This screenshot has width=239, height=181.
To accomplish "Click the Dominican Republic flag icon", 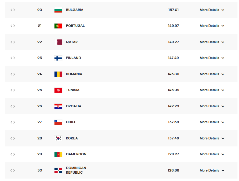I will (58, 170).
